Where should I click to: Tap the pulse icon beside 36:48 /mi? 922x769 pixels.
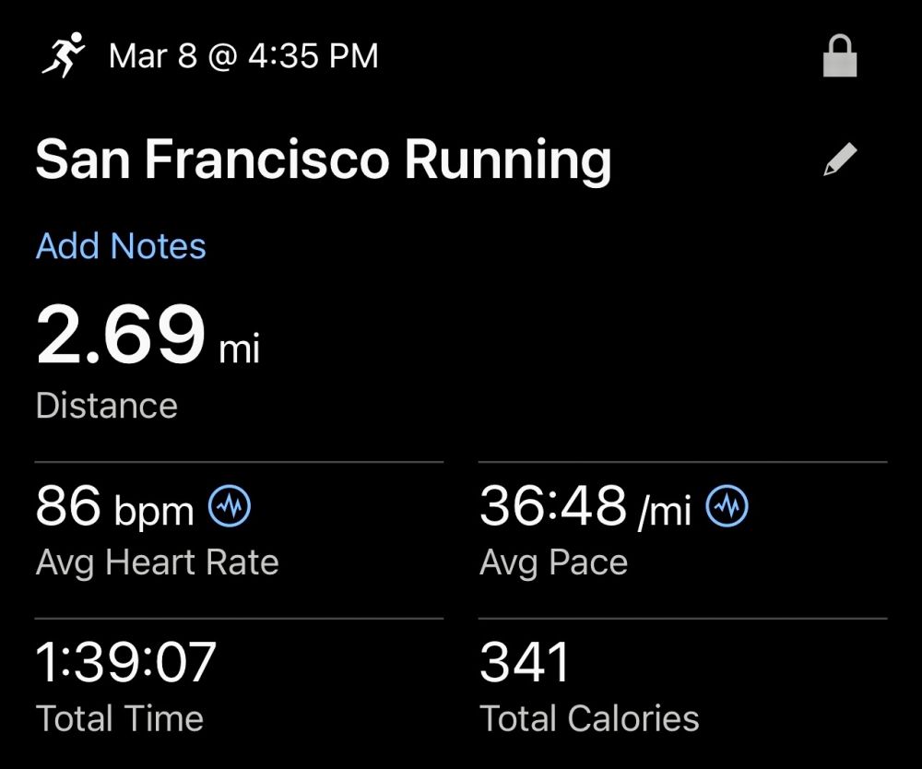click(727, 506)
